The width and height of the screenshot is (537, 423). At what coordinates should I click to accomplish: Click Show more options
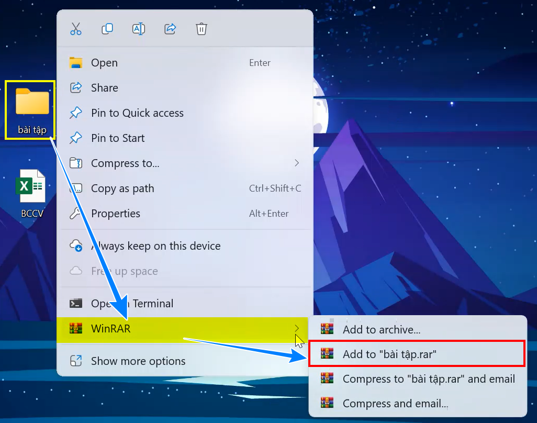[138, 361]
